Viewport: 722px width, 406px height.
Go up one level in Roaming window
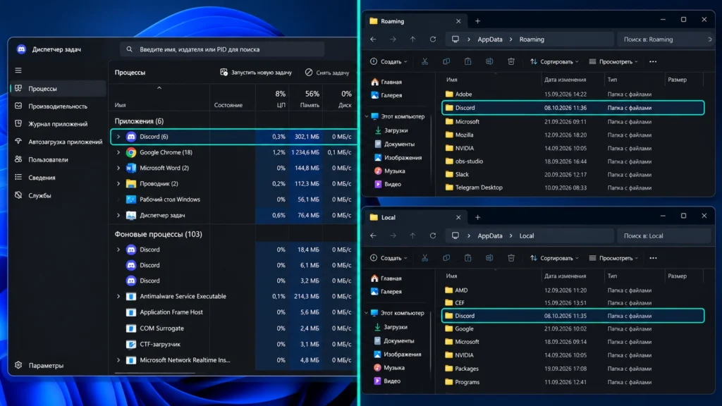[412, 39]
